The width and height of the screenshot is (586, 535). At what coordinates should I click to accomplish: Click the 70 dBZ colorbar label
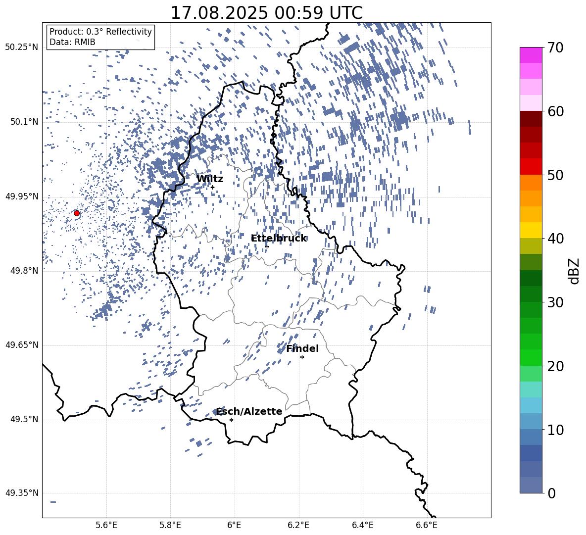(x=555, y=48)
